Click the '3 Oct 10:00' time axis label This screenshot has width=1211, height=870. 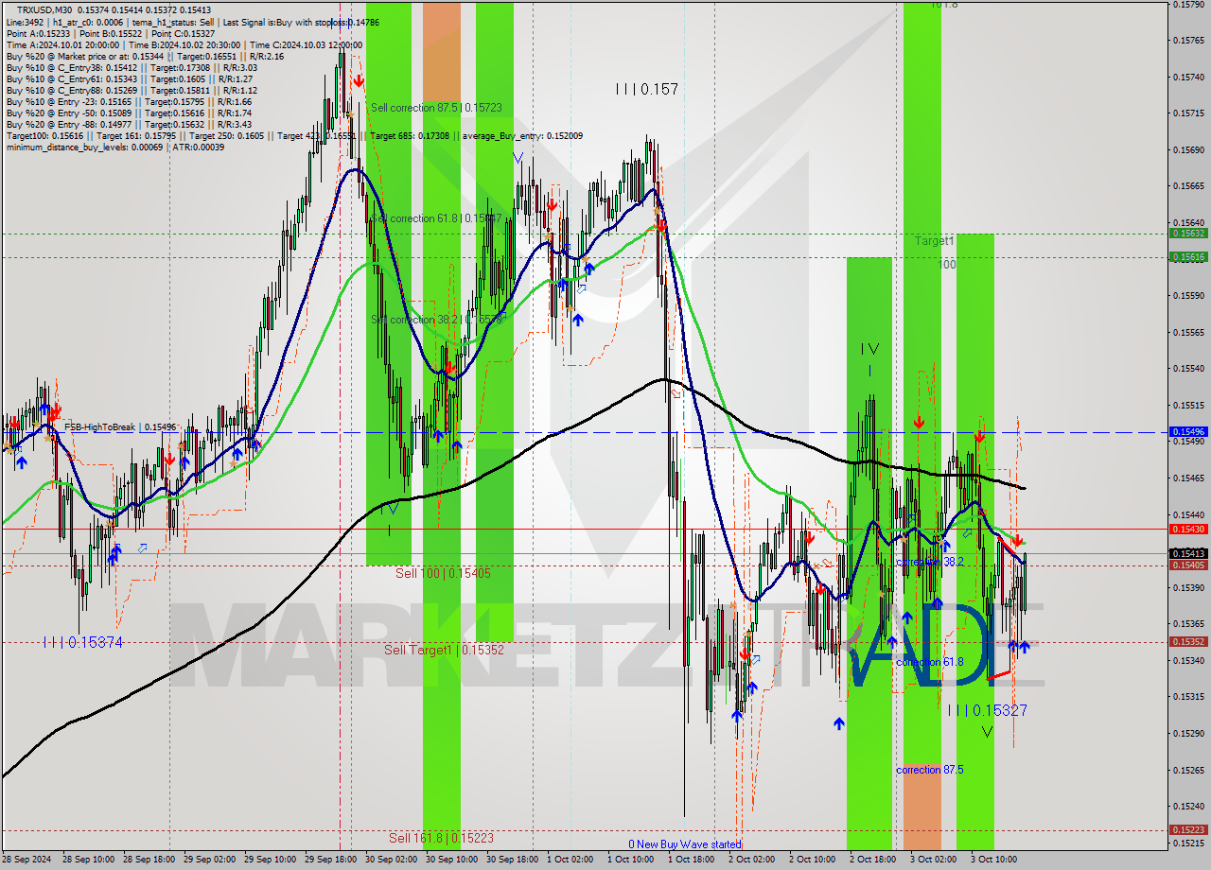tap(993, 860)
